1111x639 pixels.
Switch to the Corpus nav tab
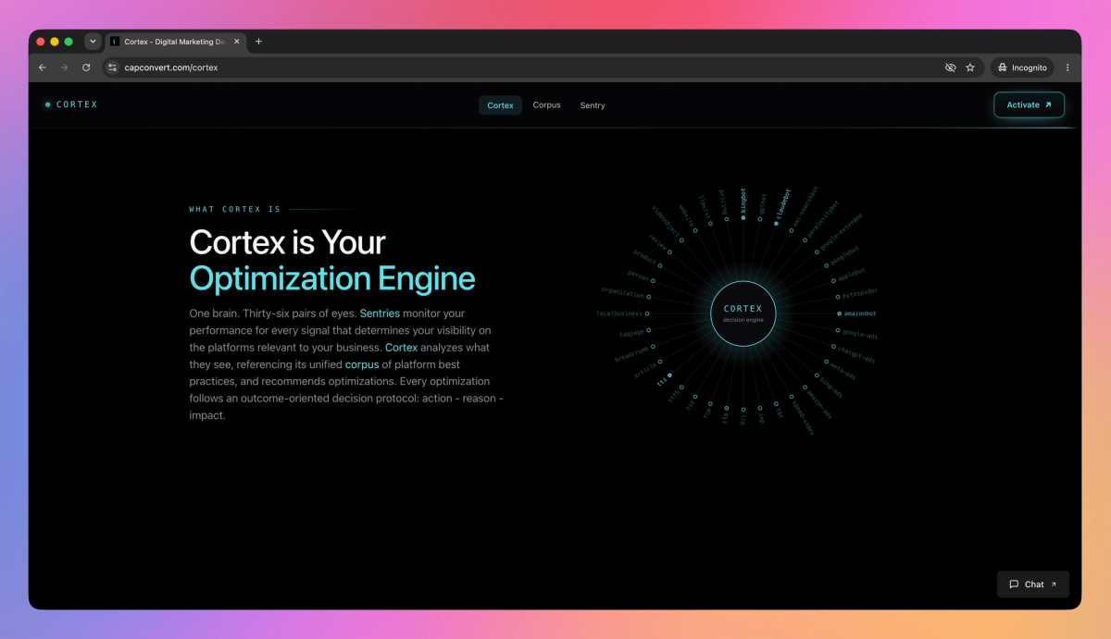point(546,105)
